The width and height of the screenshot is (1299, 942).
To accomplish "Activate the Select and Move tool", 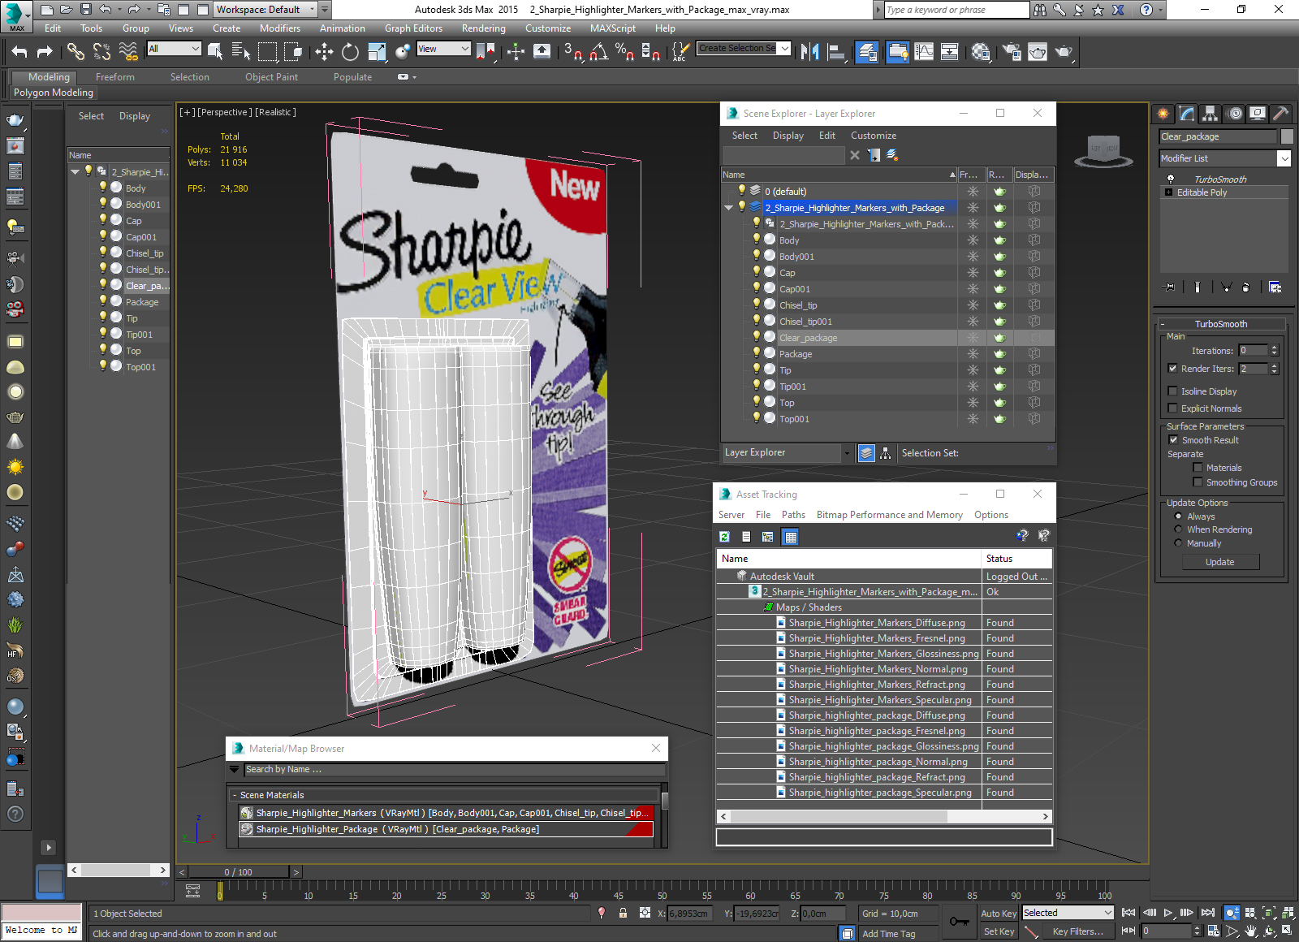I will point(324,52).
